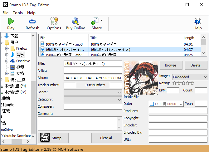
Task: Click into the Artist input field
Action: coord(93,71)
